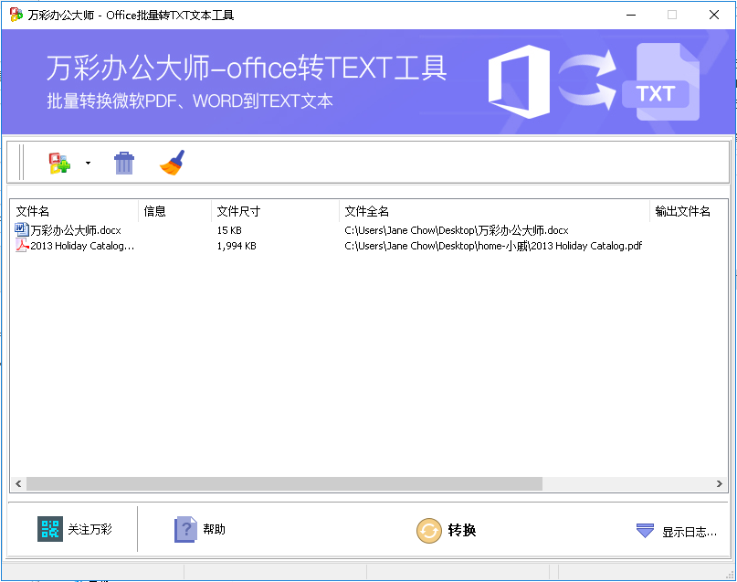The width and height of the screenshot is (737, 582).
Task: Click the trash can delete icon
Action: pos(124,164)
